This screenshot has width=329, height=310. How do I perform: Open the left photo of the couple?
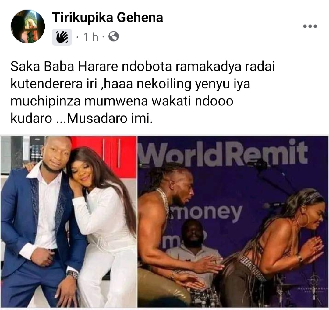[69, 222]
